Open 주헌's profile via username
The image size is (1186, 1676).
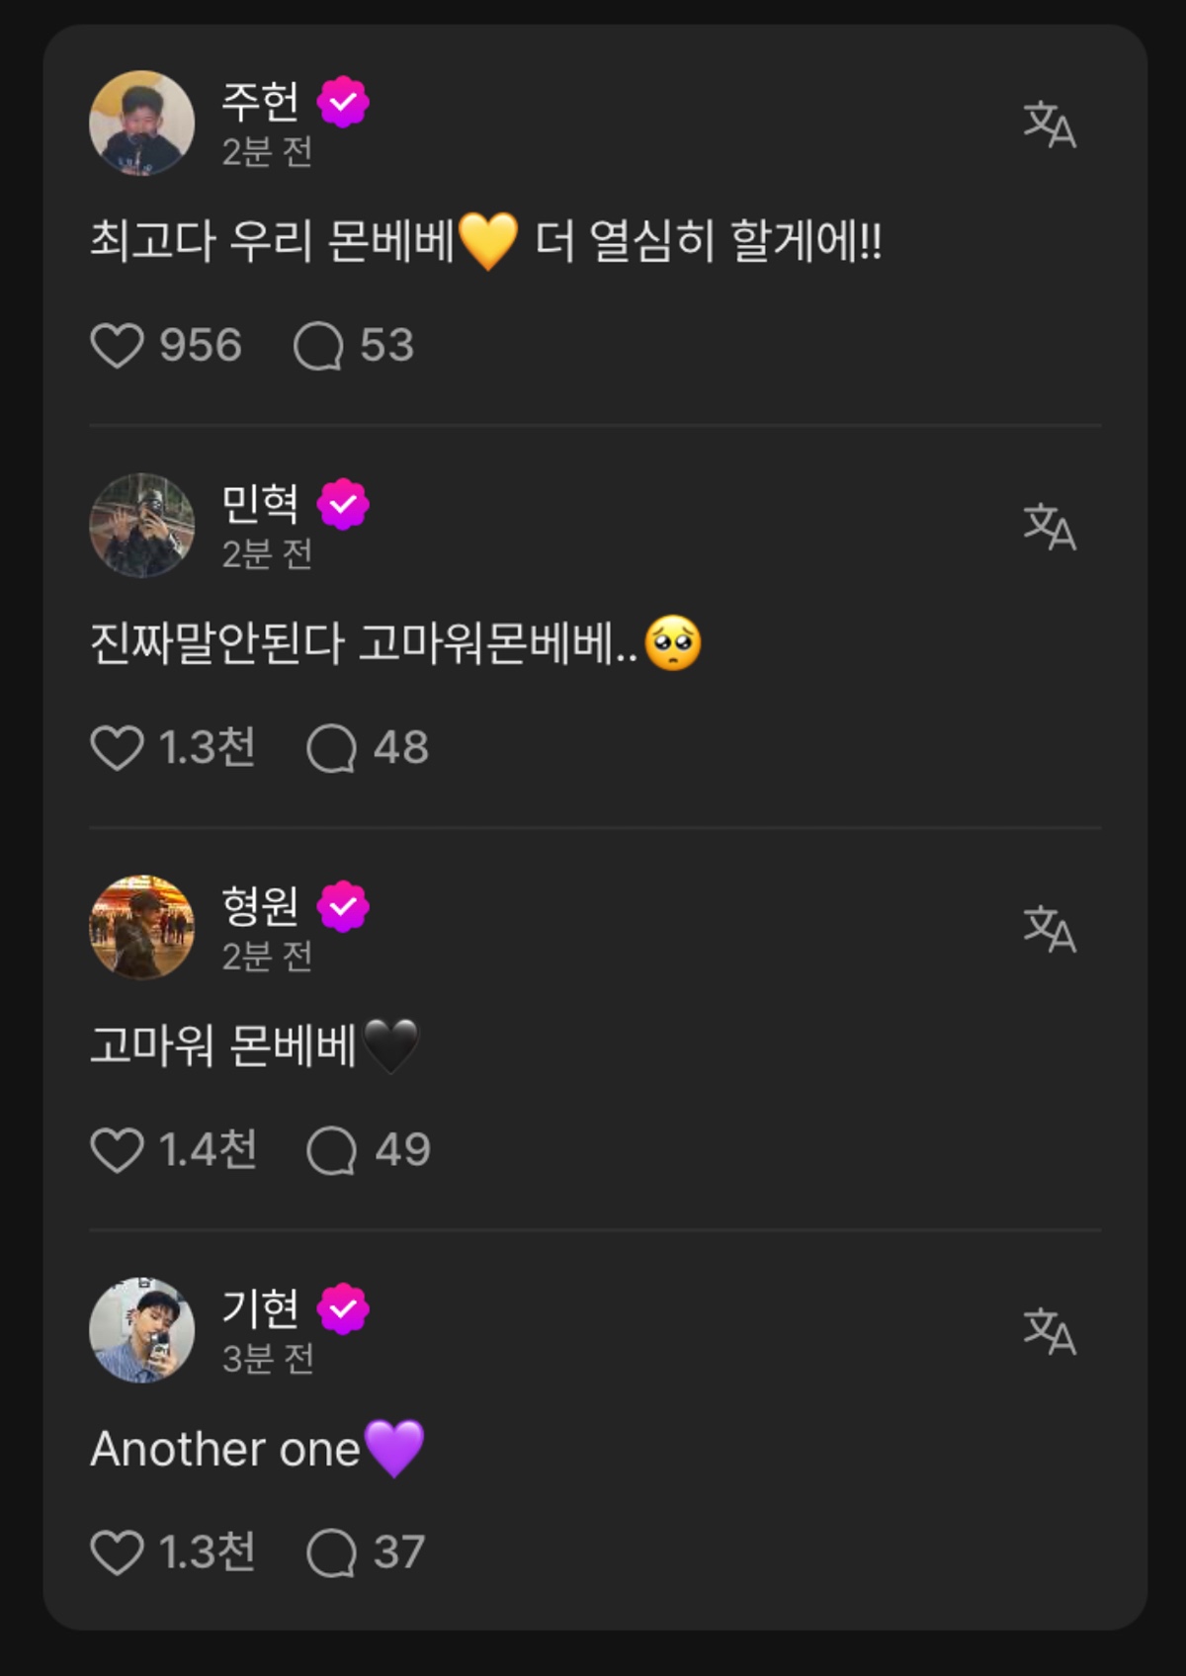pyautogui.click(x=260, y=101)
